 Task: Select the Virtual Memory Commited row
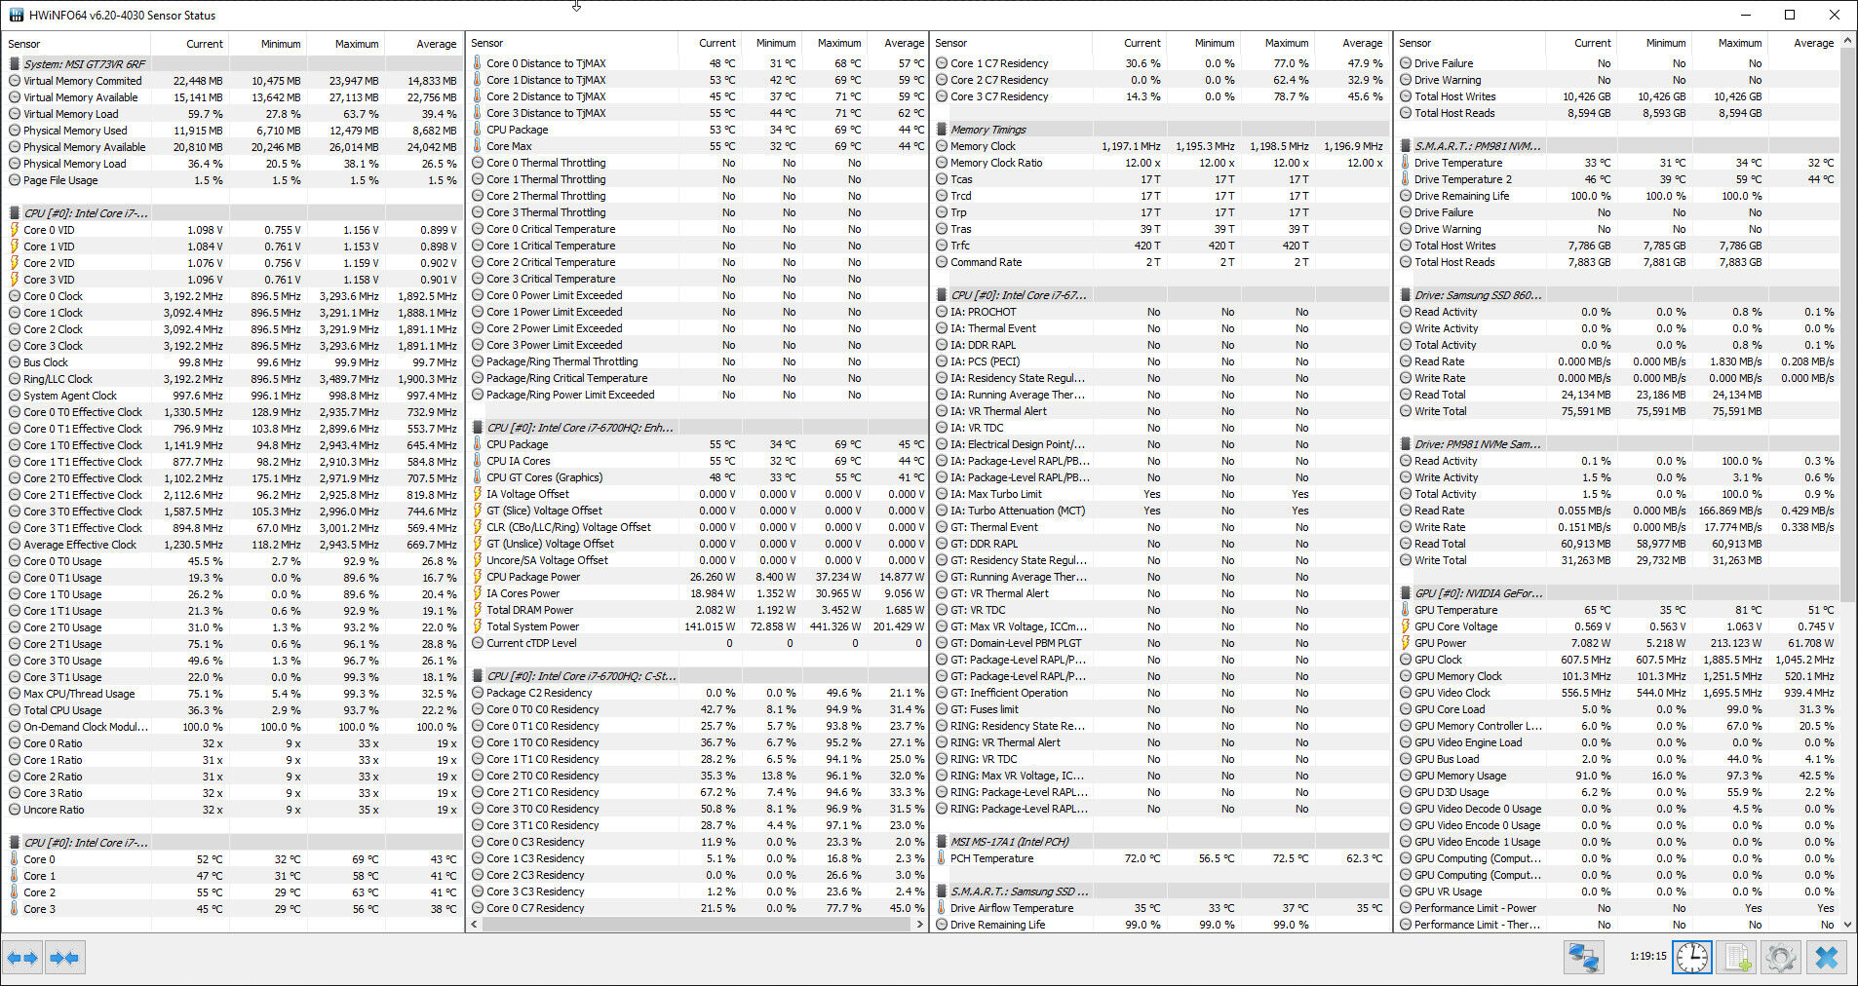click(x=232, y=81)
